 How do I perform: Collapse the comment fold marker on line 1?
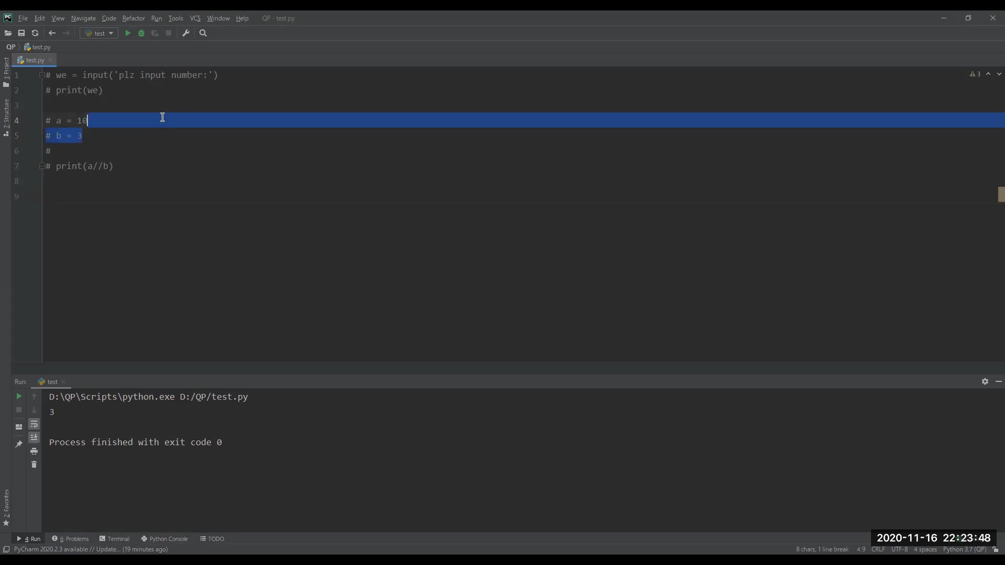pos(41,75)
